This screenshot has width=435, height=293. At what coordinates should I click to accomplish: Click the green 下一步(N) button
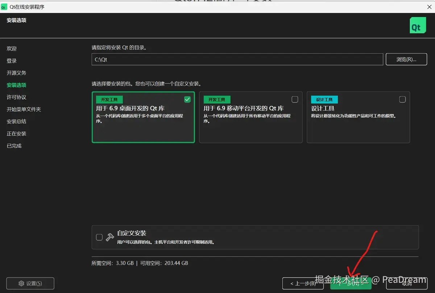pyautogui.click(x=351, y=283)
